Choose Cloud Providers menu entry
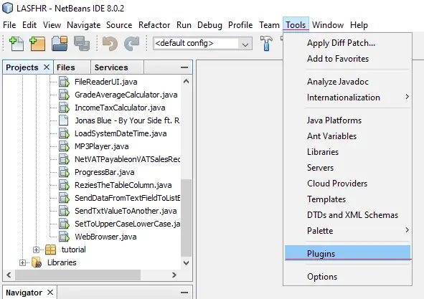 coord(347,183)
